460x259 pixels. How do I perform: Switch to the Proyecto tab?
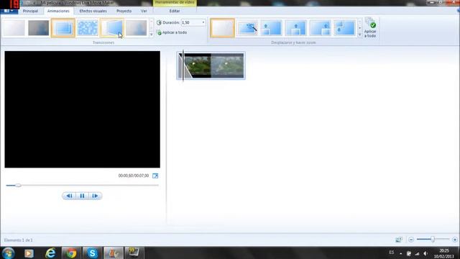point(124,12)
